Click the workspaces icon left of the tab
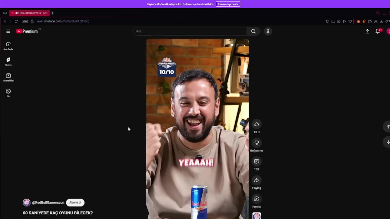This screenshot has height=219, width=390. [x=5, y=13]
